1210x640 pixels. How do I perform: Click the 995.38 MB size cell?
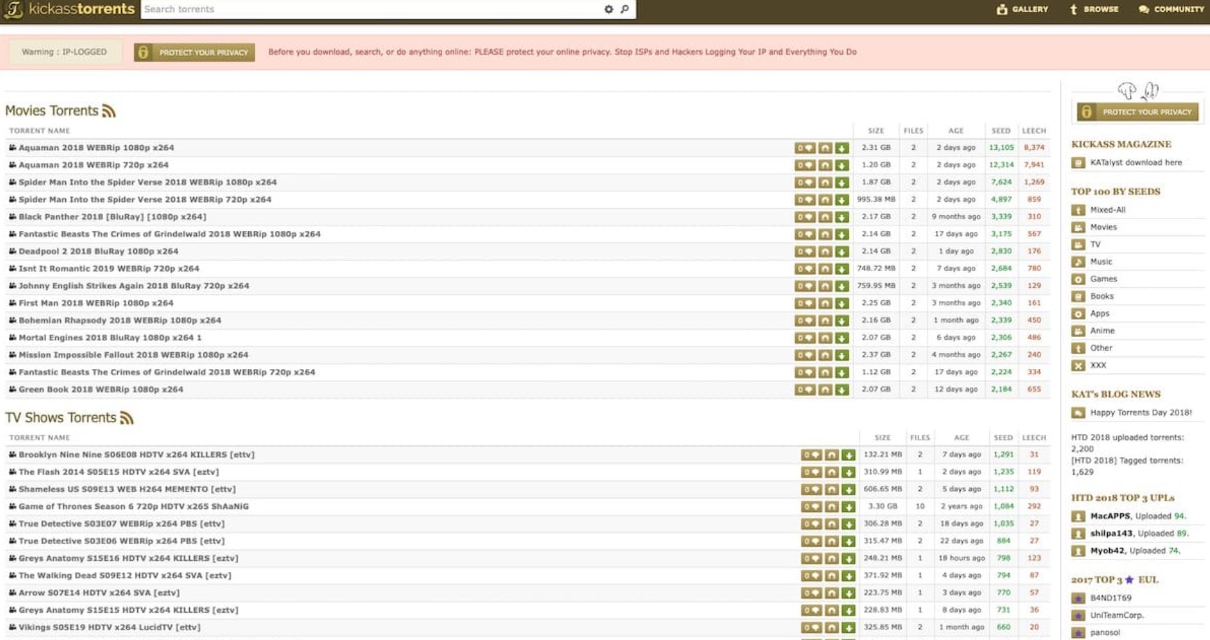coord(876,200)
